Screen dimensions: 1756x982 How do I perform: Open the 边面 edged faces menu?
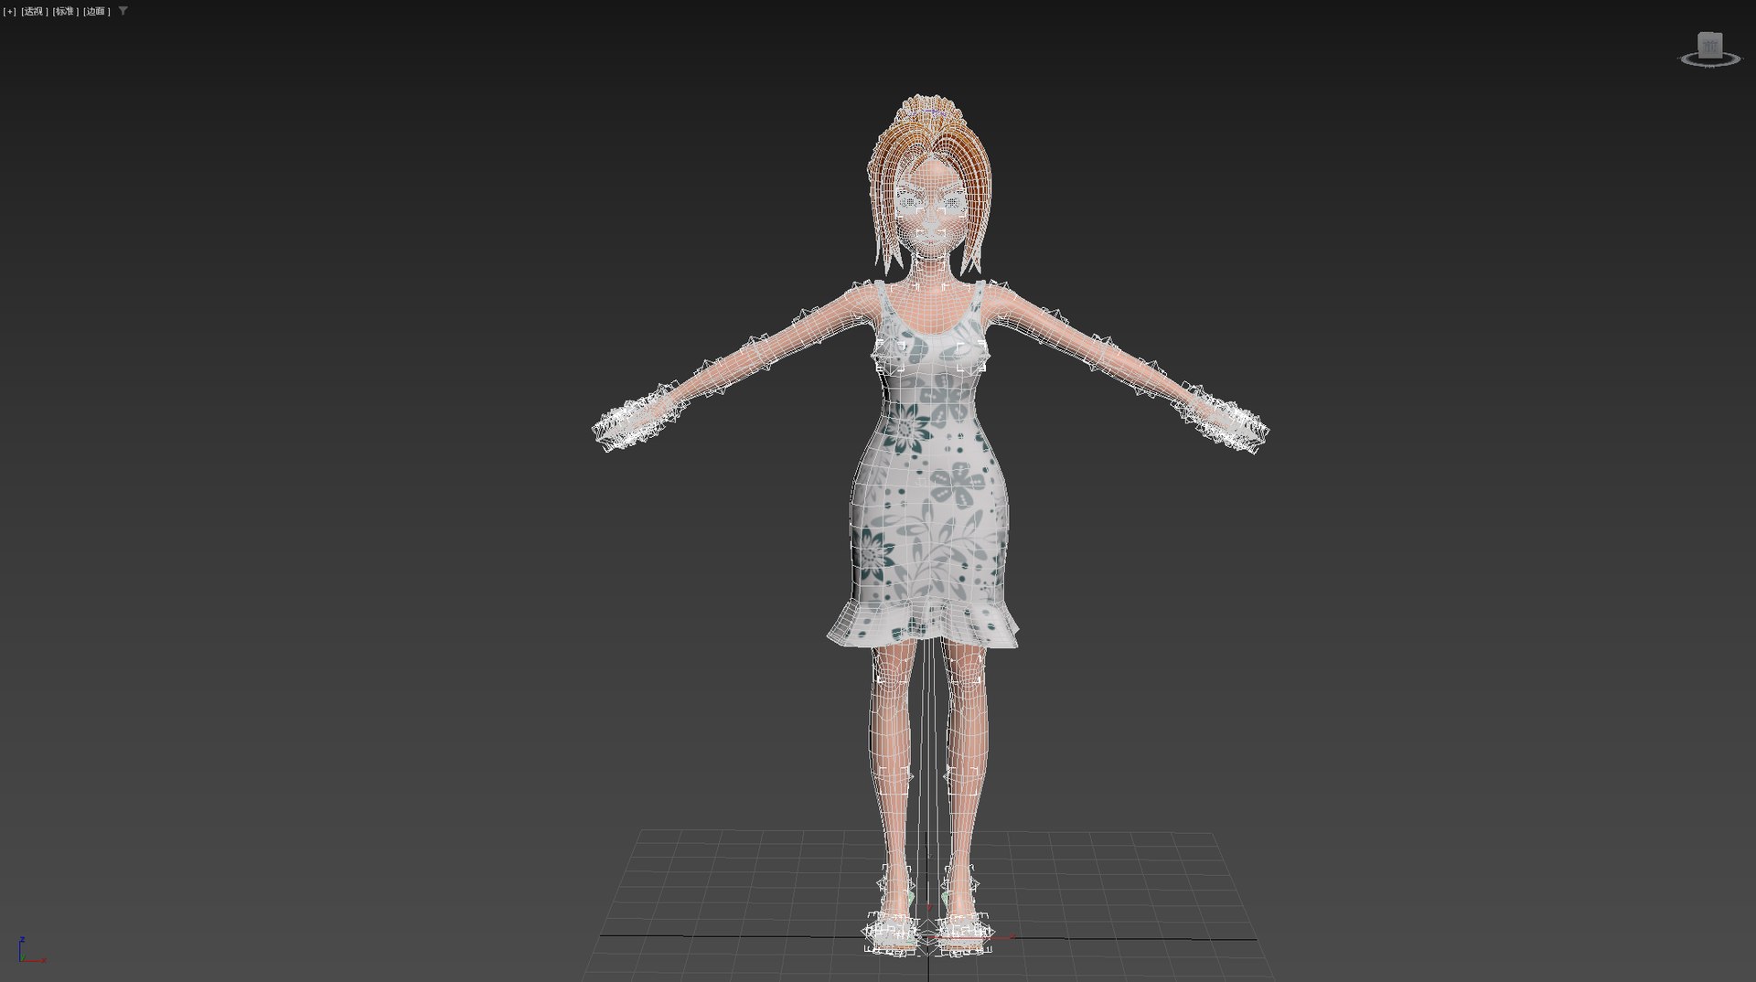(96, 12)
